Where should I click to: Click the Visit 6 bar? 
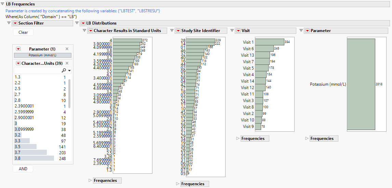coord(264,48)
